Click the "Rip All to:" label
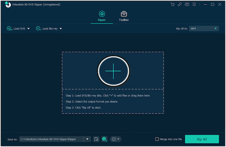 click(182, 29)
